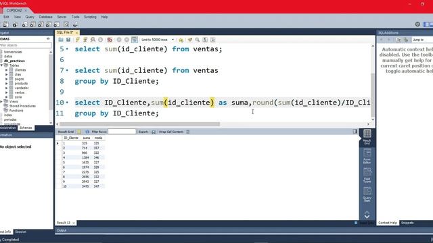Open the schema inspector icon

15,25
